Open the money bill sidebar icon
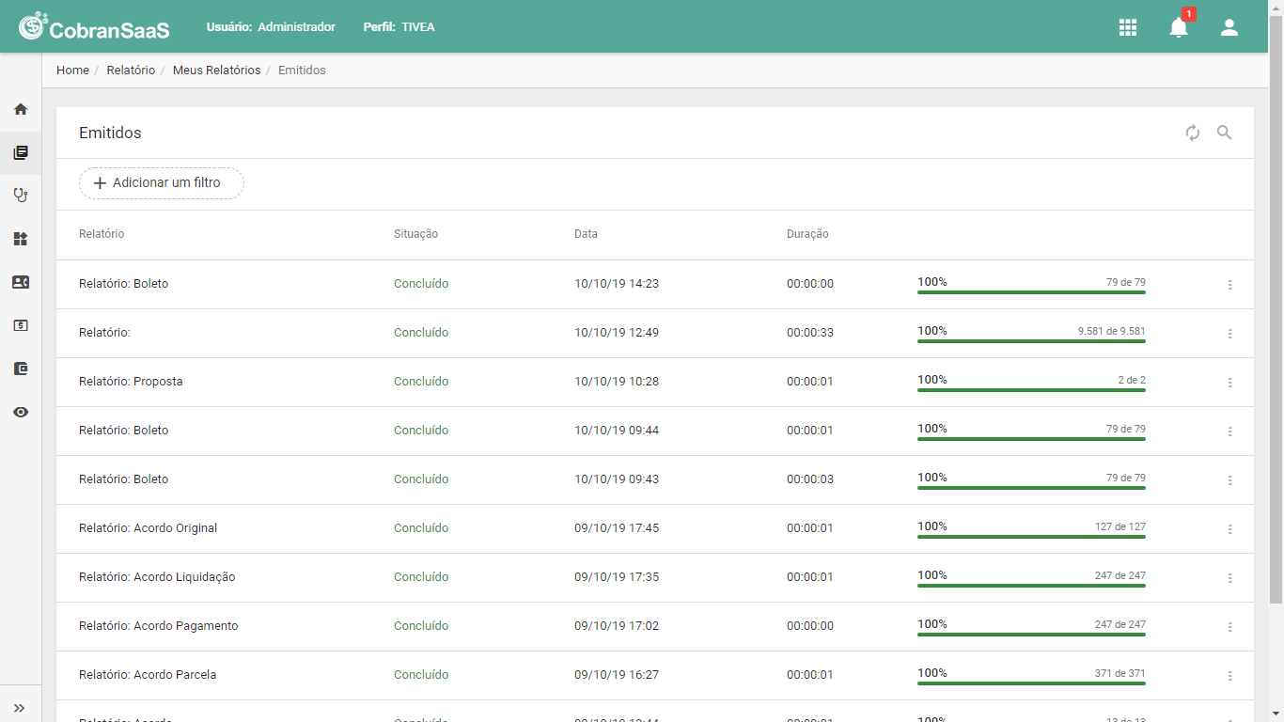Viewport: 1284px width, 722px height. pyautogui.click(x=21, y=325)
